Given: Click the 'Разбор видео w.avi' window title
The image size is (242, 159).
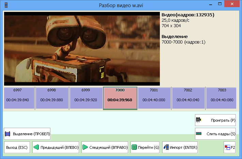Looking at the screenshot, I should pos(121,5).
